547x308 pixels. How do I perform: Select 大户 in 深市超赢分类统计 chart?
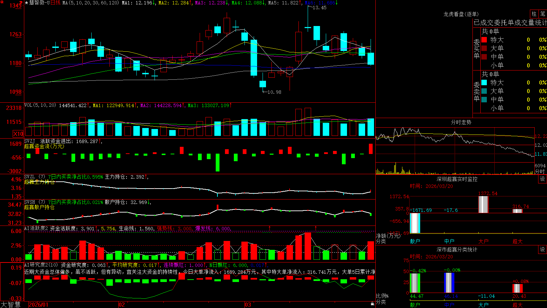coord(483,305)
